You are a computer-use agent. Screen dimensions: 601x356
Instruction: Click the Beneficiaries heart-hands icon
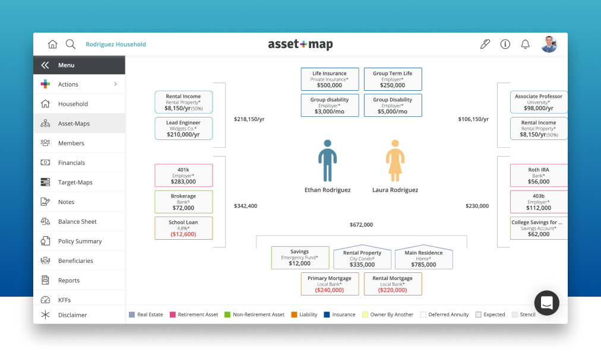(45, 260)
